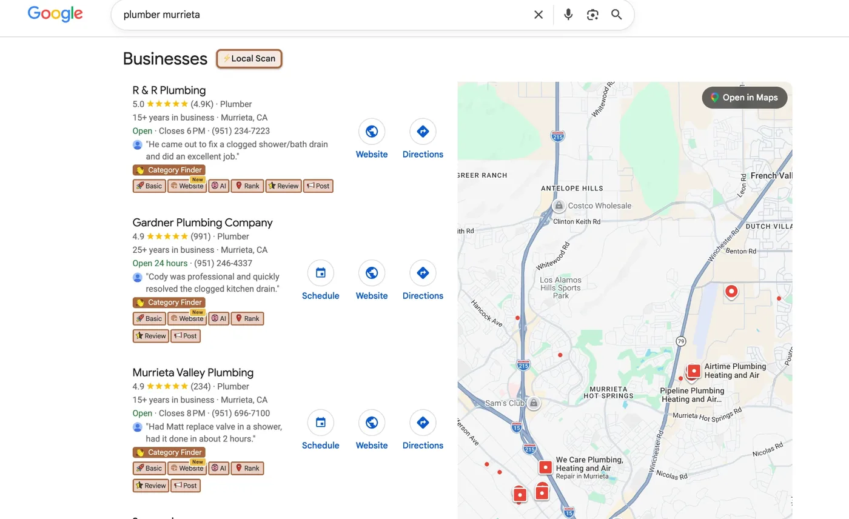
Task: Run the Local Scan button
Action: 249,59
